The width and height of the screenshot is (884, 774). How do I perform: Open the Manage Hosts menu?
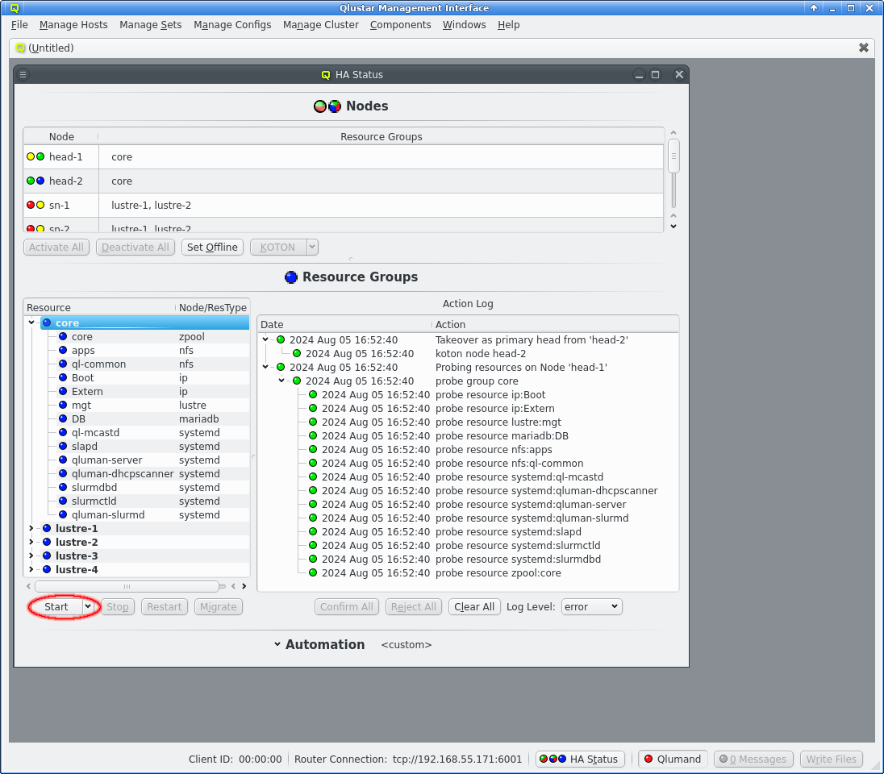(x=73, y=25)
